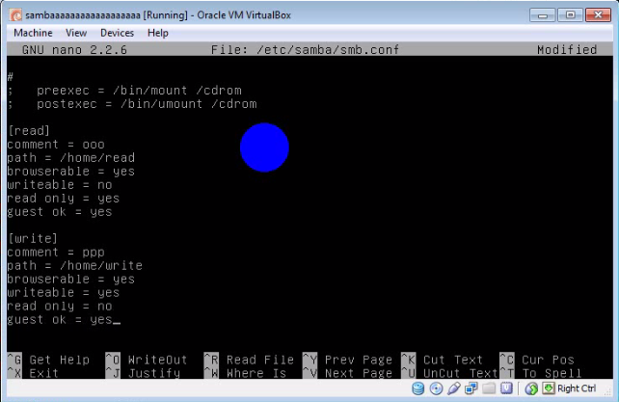Viewport: 619px width, 402px height.
Task: Click the read only = yes line
Action: tap(64, 199)
